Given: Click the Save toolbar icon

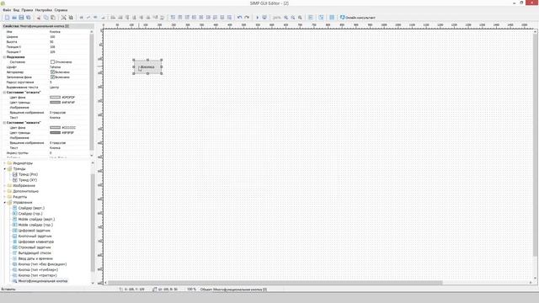Looking at the screenshot, I should (x=21, y=18).
